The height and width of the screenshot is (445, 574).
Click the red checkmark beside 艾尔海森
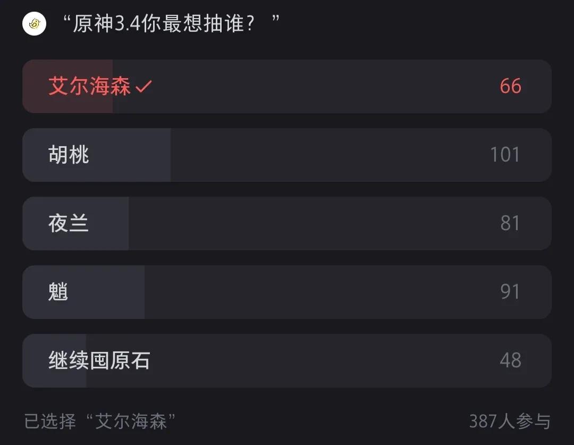(143, 87)
